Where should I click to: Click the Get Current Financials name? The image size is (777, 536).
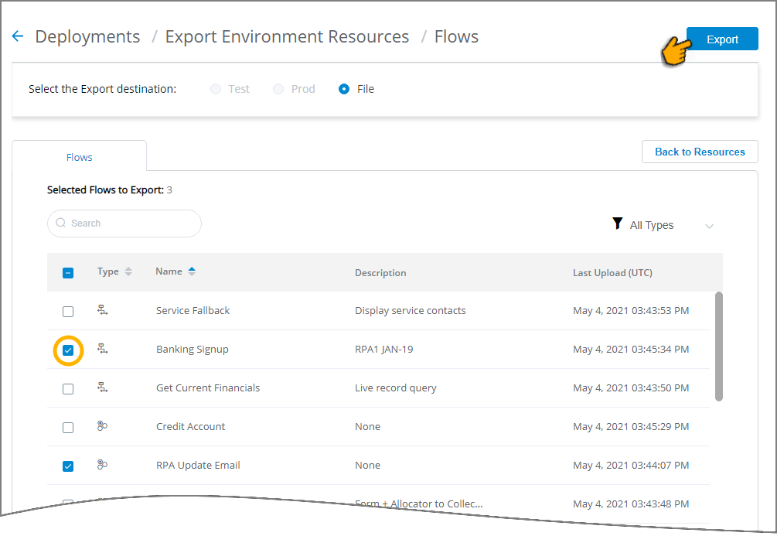coord(208,387)
